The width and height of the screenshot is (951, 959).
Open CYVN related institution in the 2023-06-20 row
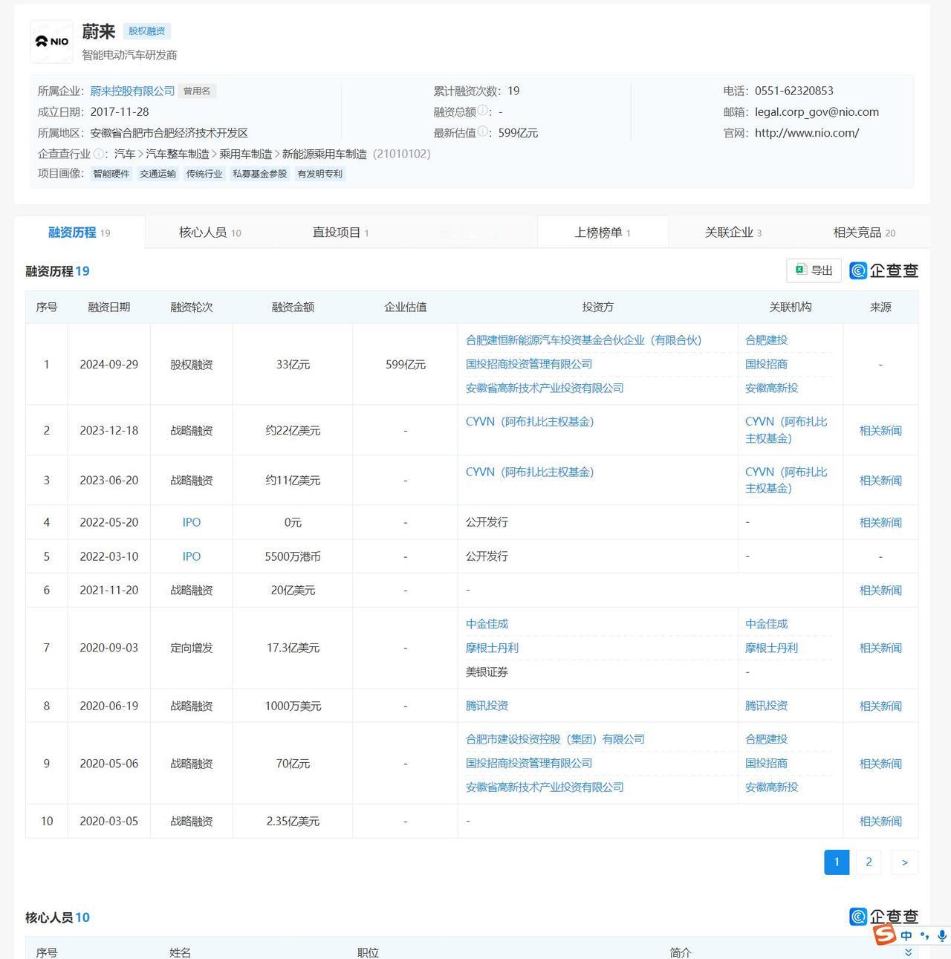tap(786, 480)
